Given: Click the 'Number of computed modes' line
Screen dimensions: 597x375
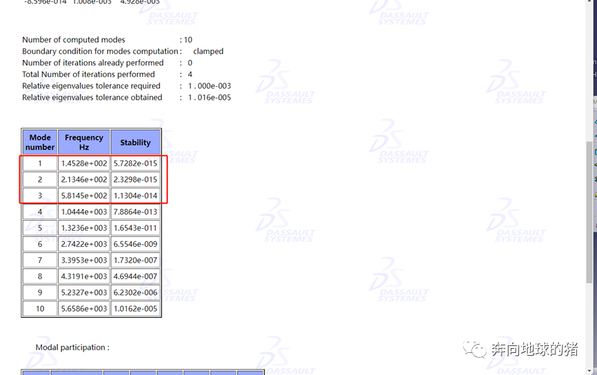Looking at the screenshot, I should click(108, 40).
